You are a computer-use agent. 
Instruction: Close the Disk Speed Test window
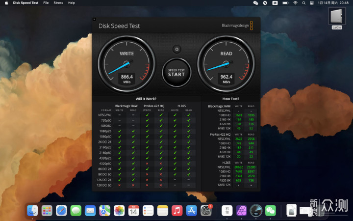tap(94, 19)
